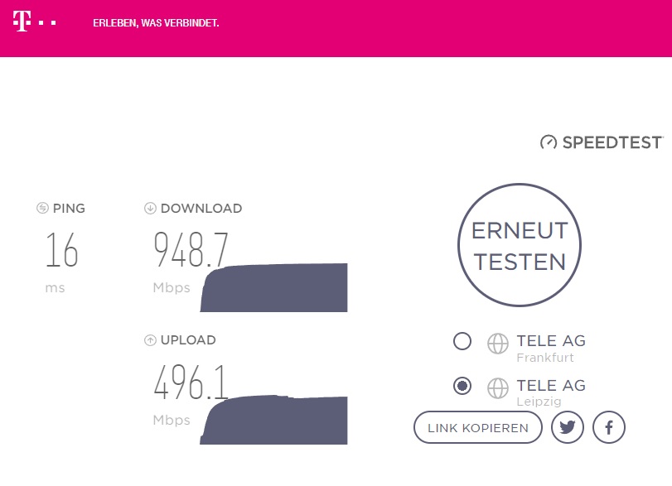Click the download arrow icon
672x486 pixels.
150,208
